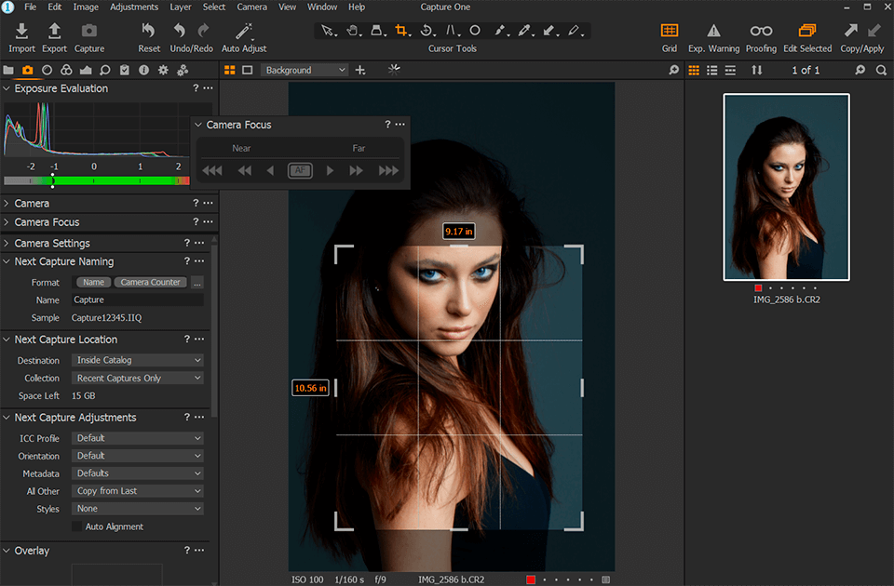
Task: Click the Import icon in toolbar
Action: tap(21, 32)
